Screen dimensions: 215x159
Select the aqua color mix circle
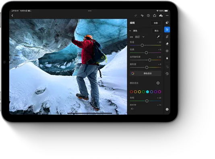147,92
